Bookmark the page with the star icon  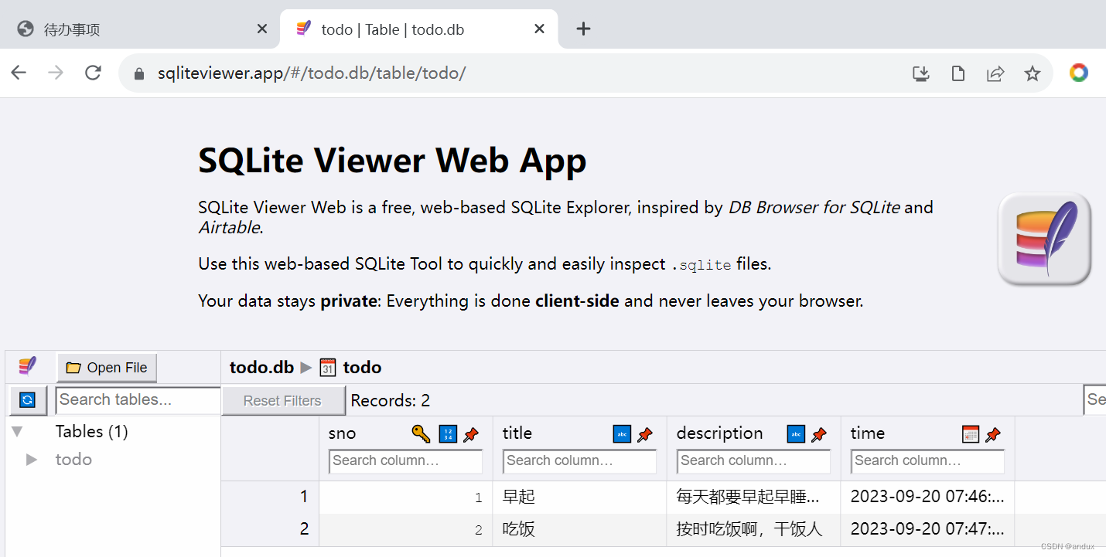(1033, 73)
